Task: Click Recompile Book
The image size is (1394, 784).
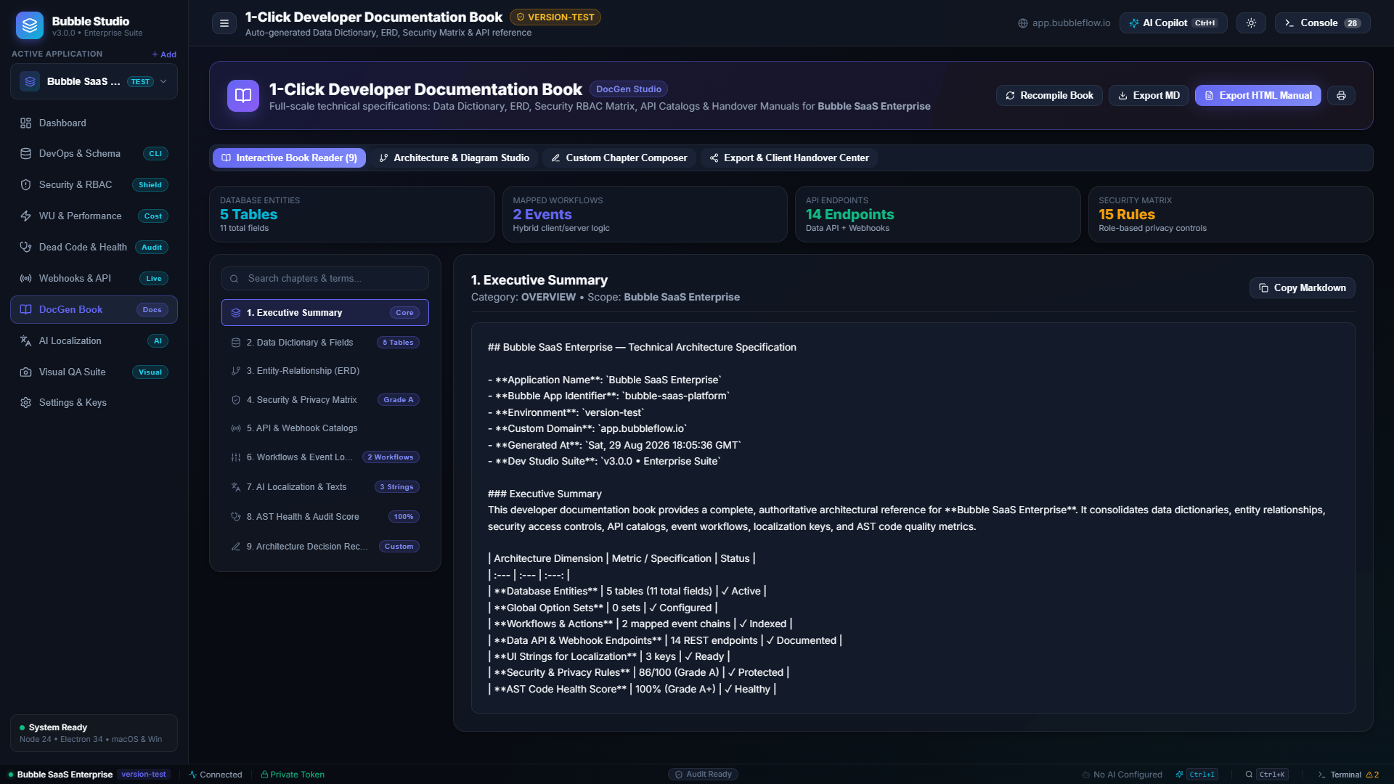Action: pyautogui.click(x=1049, y=96)
